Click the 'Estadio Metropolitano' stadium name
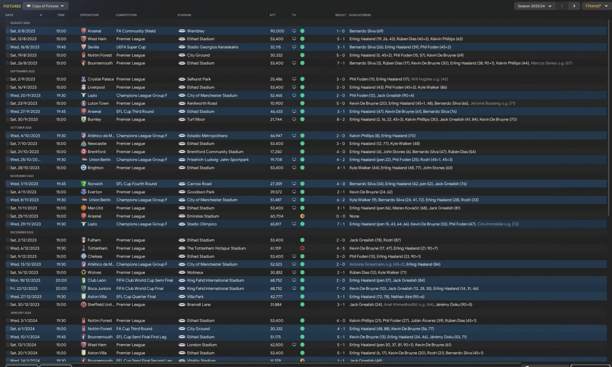612x367 pixels. [208, 136]
